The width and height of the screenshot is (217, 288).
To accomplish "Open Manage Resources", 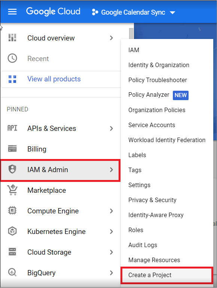I will 154,260.
